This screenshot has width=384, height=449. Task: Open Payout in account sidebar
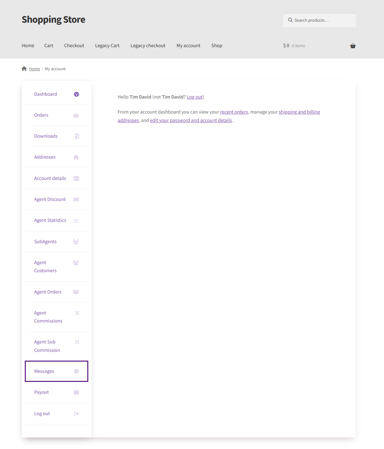(x=42, y=392)
